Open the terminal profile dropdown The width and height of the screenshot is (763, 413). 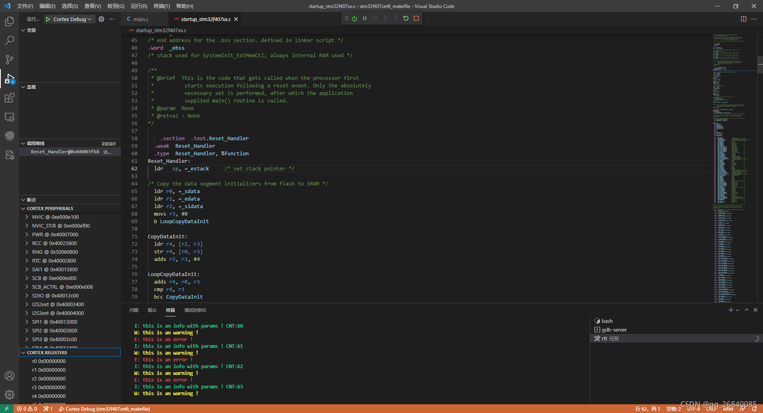click(737, 310)
